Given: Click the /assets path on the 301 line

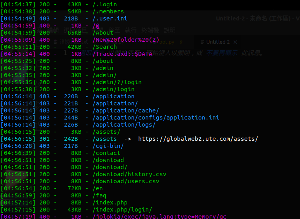Looking at the screenshot, I should 104,139.
